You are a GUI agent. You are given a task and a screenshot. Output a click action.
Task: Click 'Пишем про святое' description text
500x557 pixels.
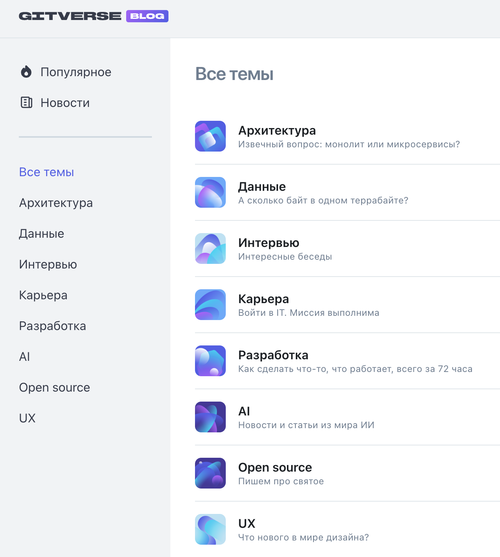point(281,481)
